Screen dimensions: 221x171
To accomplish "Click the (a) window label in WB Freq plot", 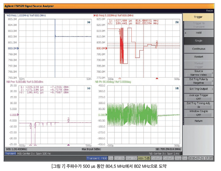I will (89, 22).
